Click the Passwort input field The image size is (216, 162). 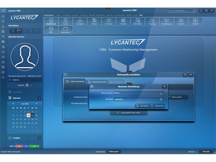(139, 99)
